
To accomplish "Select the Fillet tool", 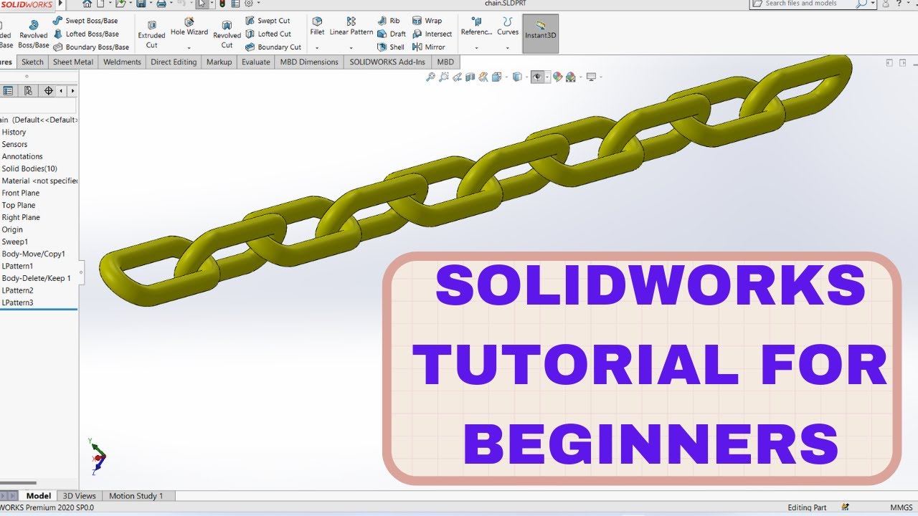I will (x=317, y=27).
